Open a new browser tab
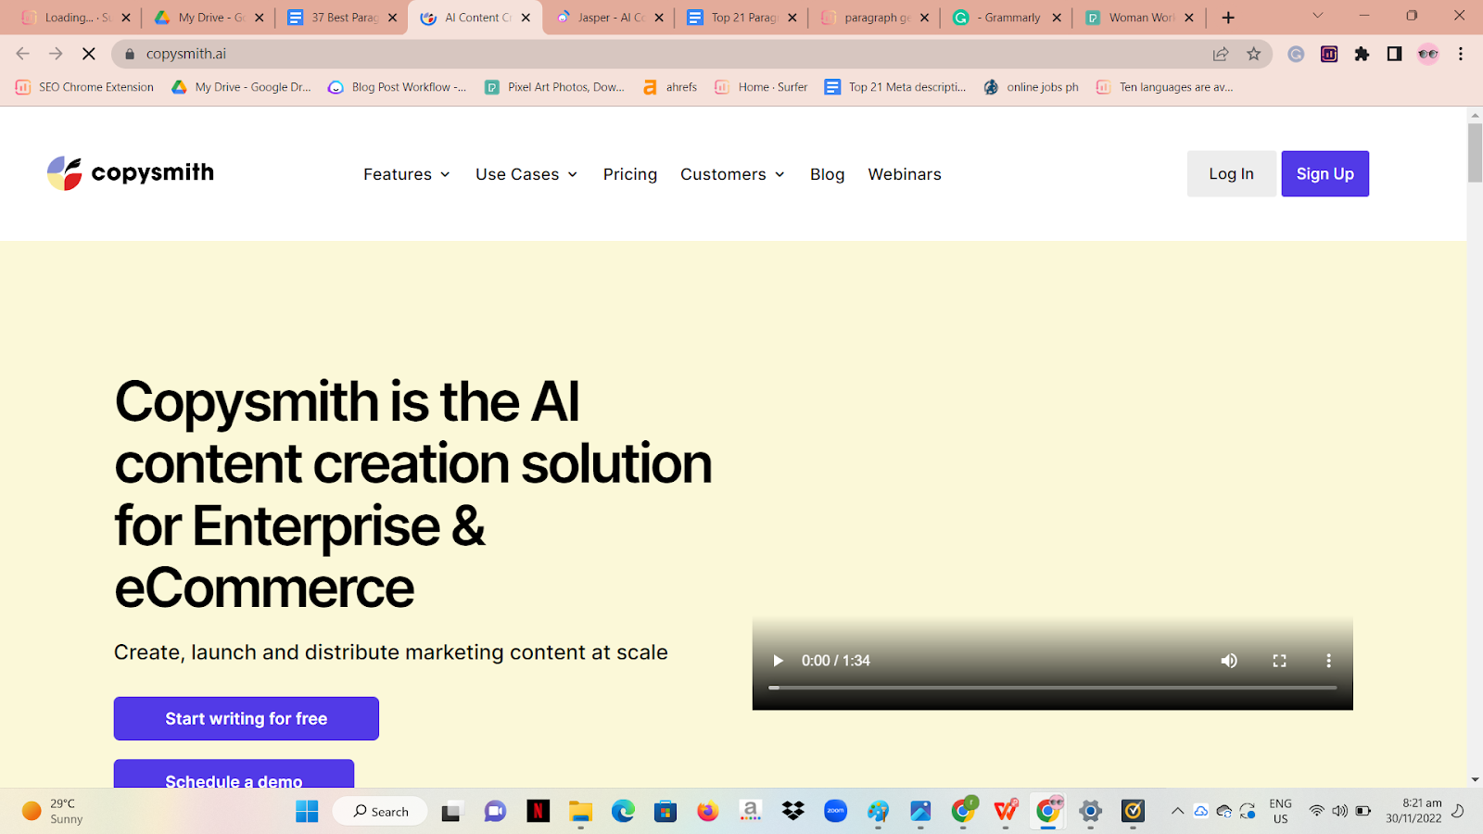 [x=1228, y=18]
